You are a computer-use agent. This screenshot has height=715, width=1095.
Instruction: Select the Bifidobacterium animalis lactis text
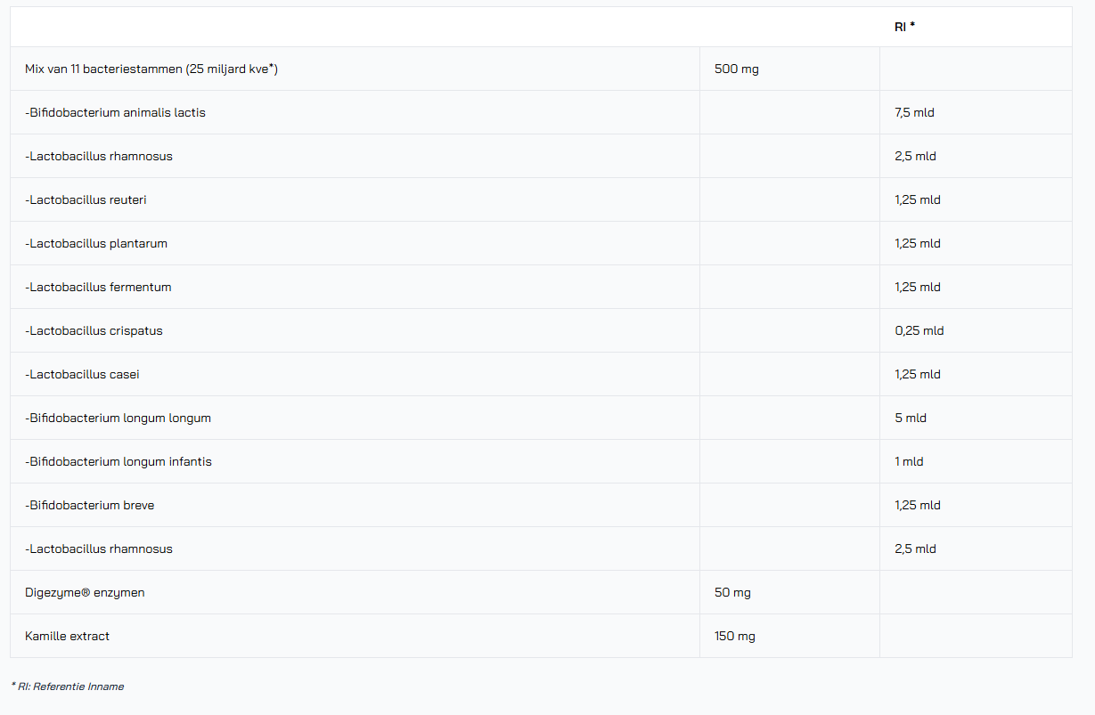click(115, 112)
